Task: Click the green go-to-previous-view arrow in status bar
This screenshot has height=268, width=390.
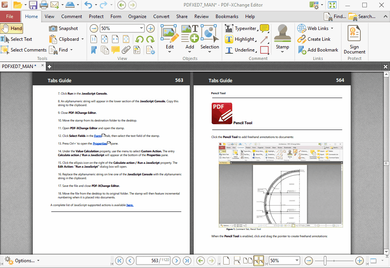Action: pyautogui.click(x=201, y=261)
